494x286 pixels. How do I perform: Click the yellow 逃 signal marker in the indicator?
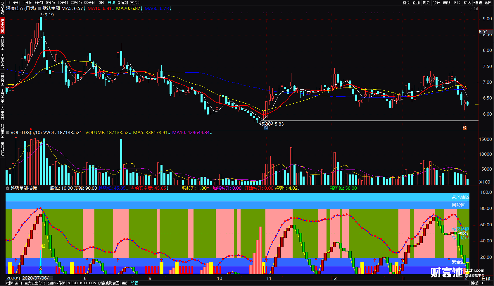click(x=43, y=246)
